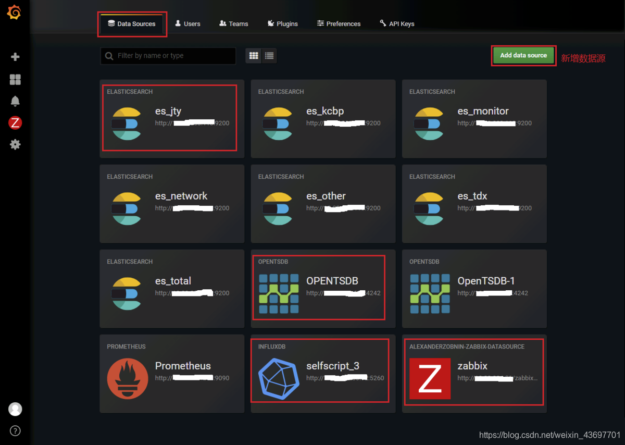Viewport: 625px width, 445px height.
Task: Click the es_tdx Elasticsearch logo
Action: 429,209
